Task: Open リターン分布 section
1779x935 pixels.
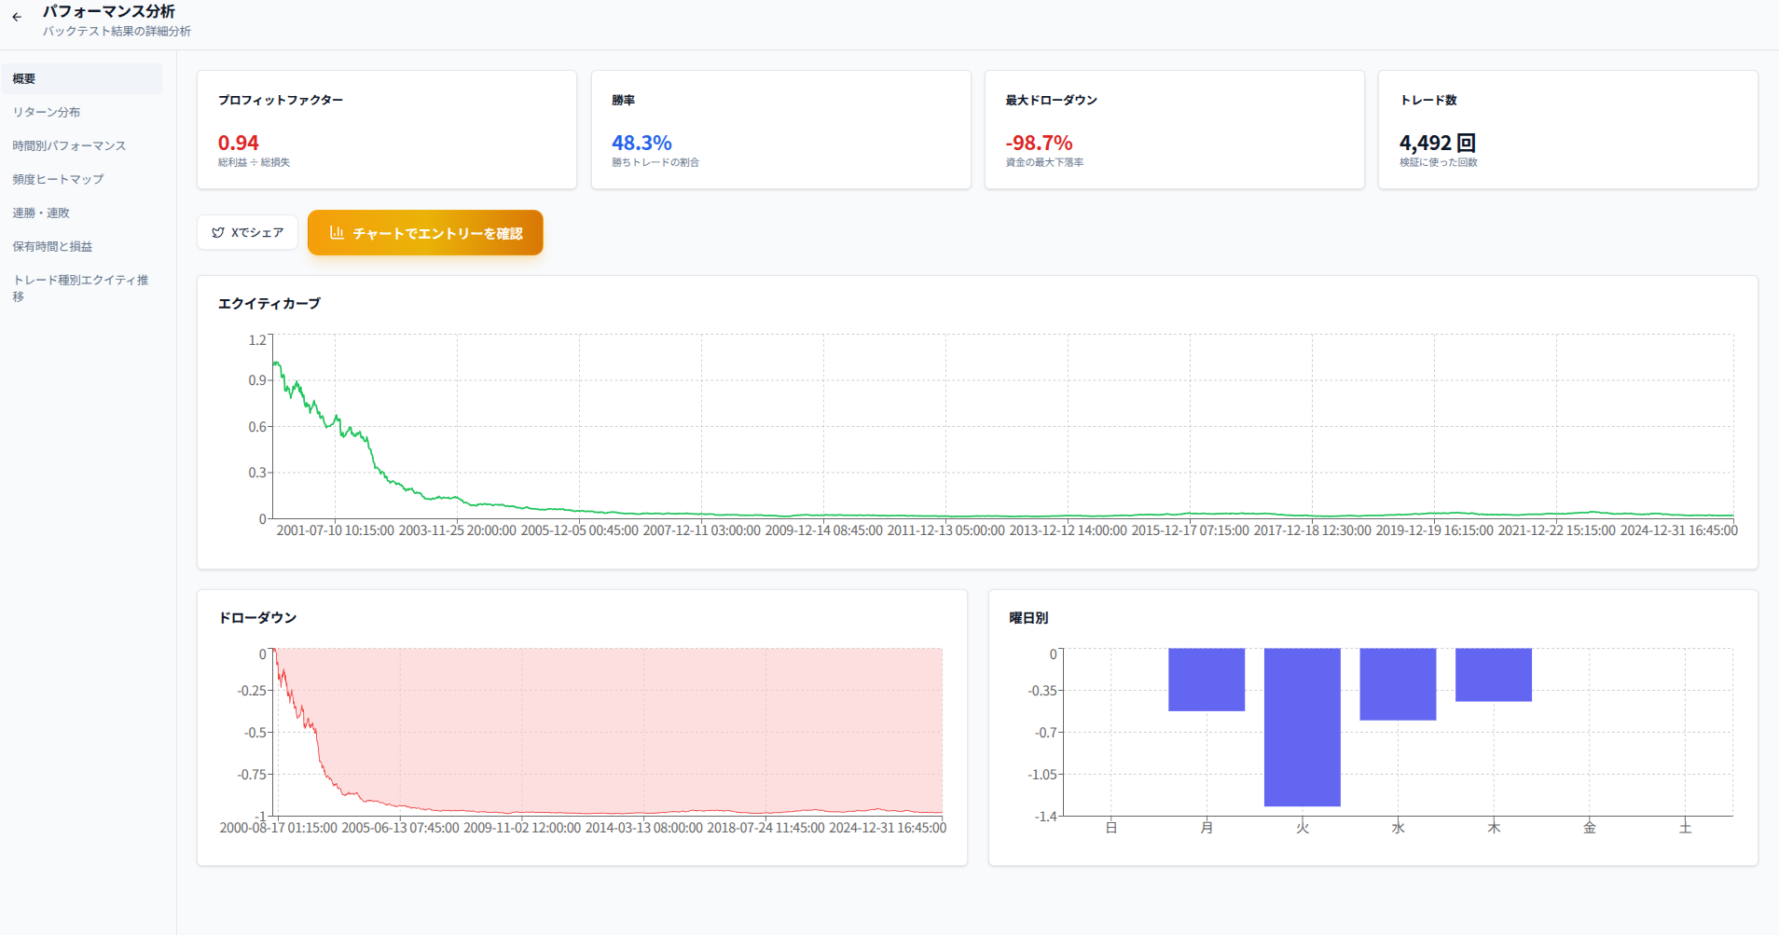Action: point(47,112)
